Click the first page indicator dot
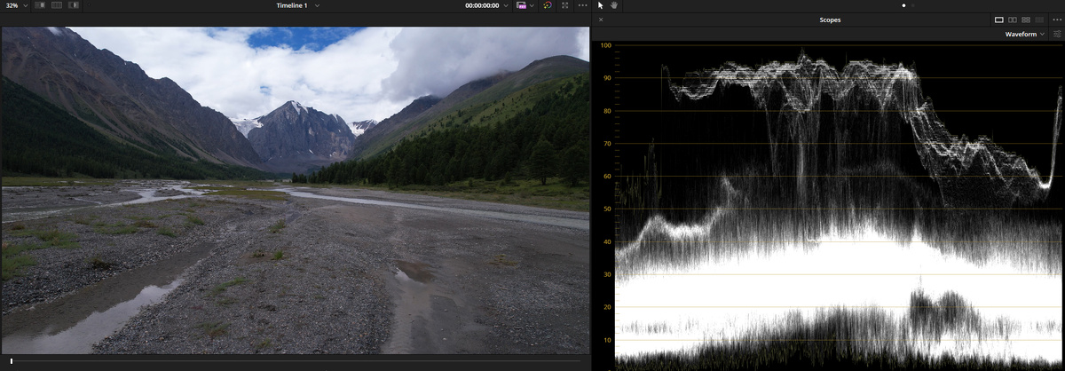 click(903, 5)
